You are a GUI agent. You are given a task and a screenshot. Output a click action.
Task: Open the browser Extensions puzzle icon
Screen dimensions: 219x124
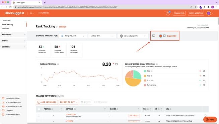pyautogui.click(x=208, y=7)
